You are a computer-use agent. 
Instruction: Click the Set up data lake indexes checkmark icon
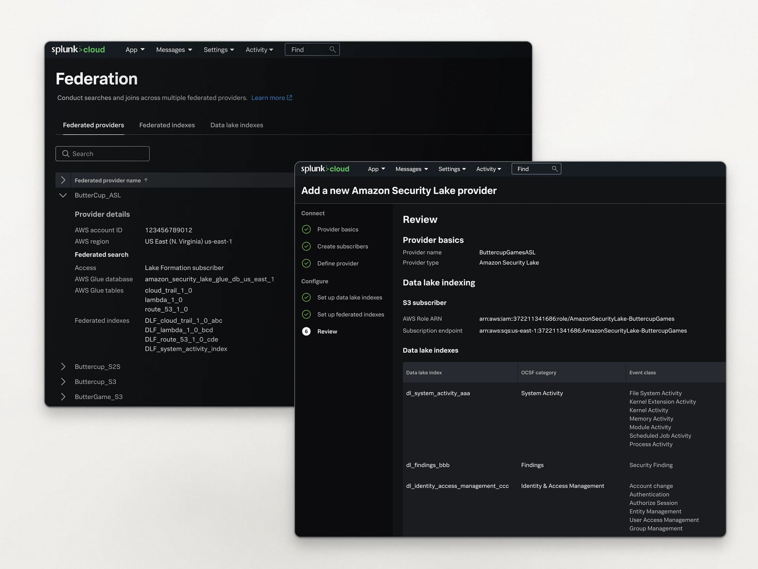(306, 297)
